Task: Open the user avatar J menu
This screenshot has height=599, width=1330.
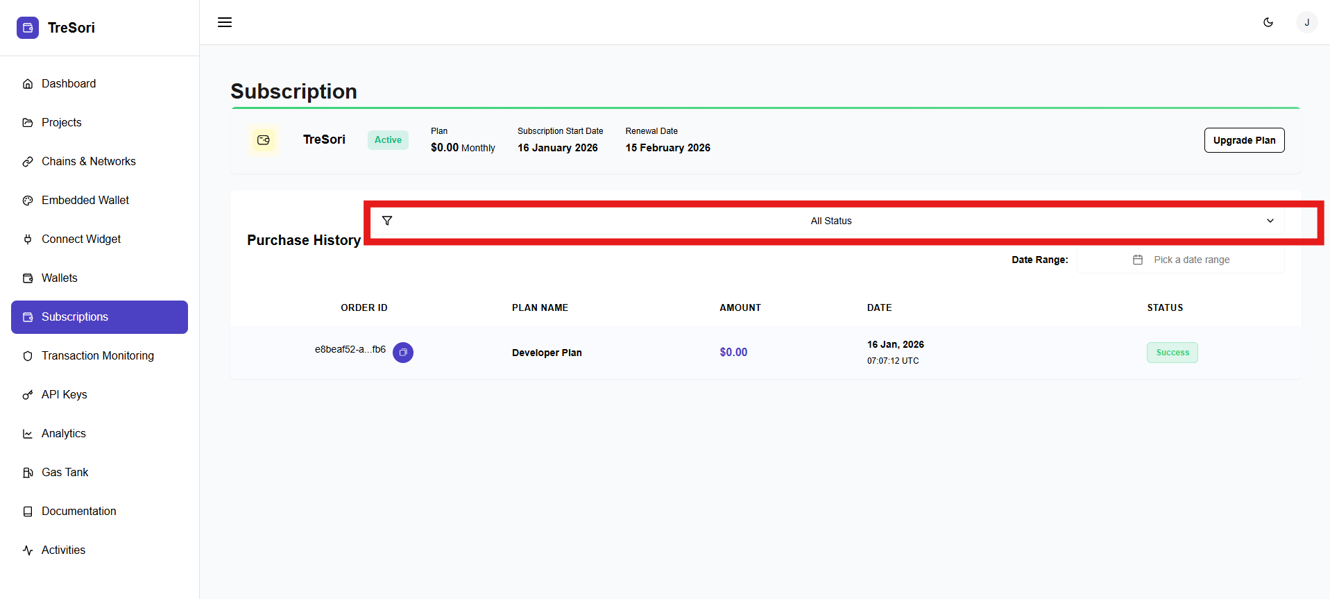Action: coord(1306,22)
